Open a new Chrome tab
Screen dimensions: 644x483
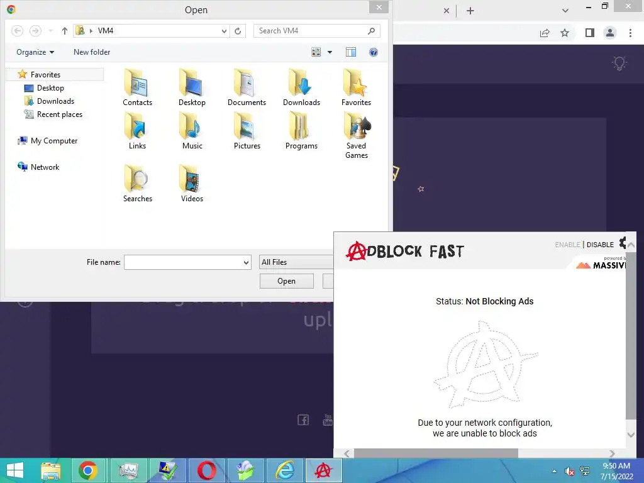pos(470,11)
